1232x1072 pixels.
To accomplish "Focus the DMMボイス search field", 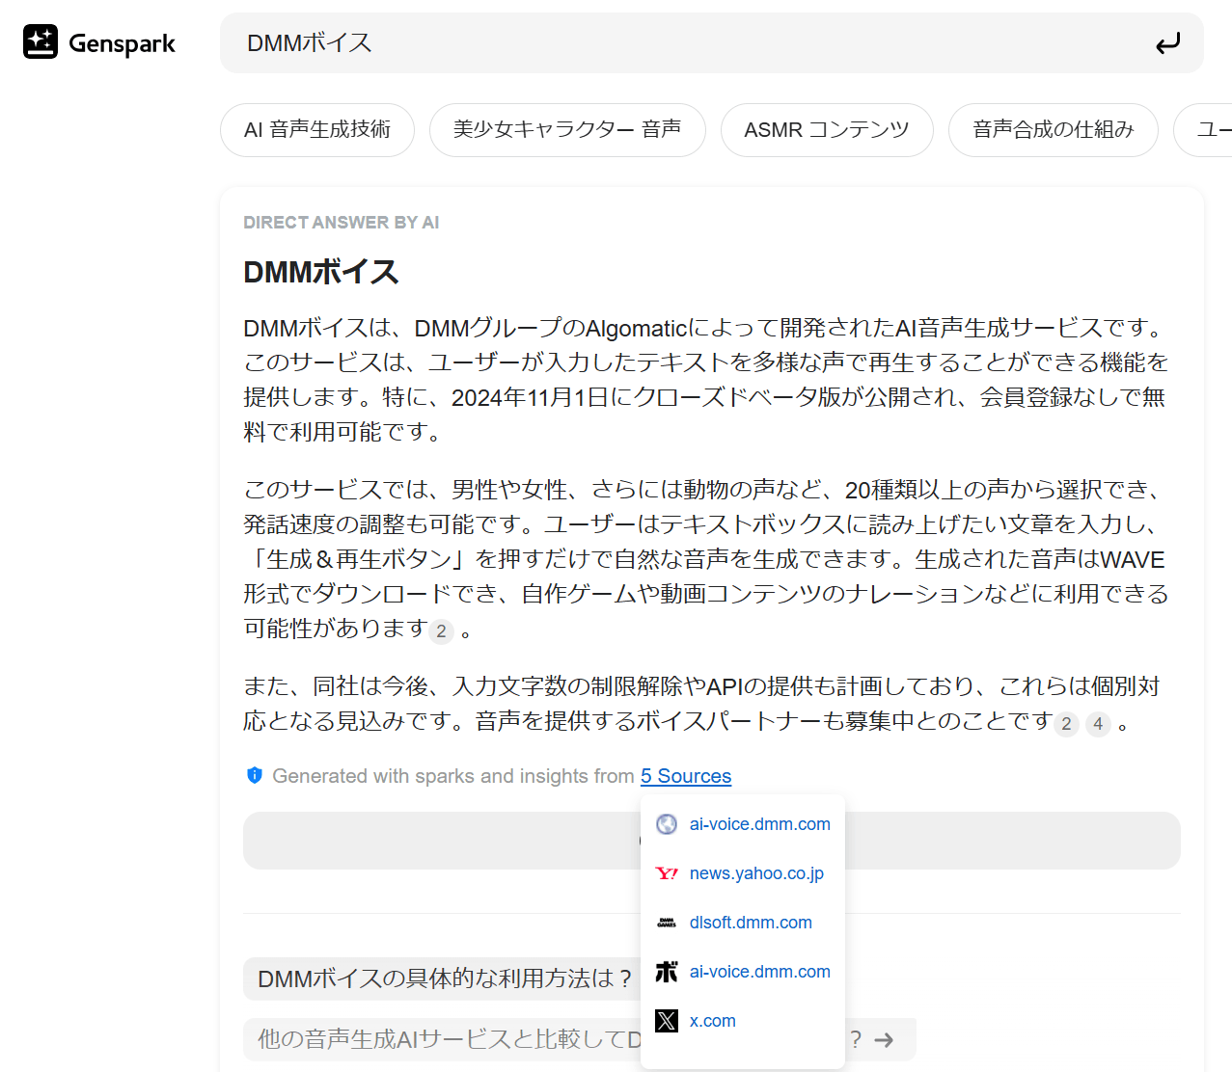I will [x=712, y=43].
